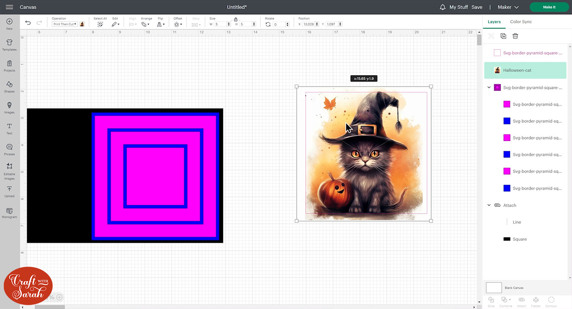Image resolution: width=572 pixels, height=309 pixels.
Task: Select the Layers tab
Action: tap(494, 22)
